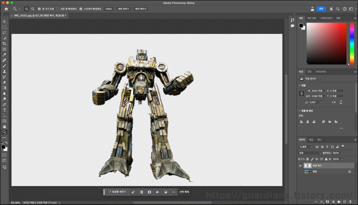
Task: Open the layer opacity 불투명도 dropdown
Action: click(342, 153)
